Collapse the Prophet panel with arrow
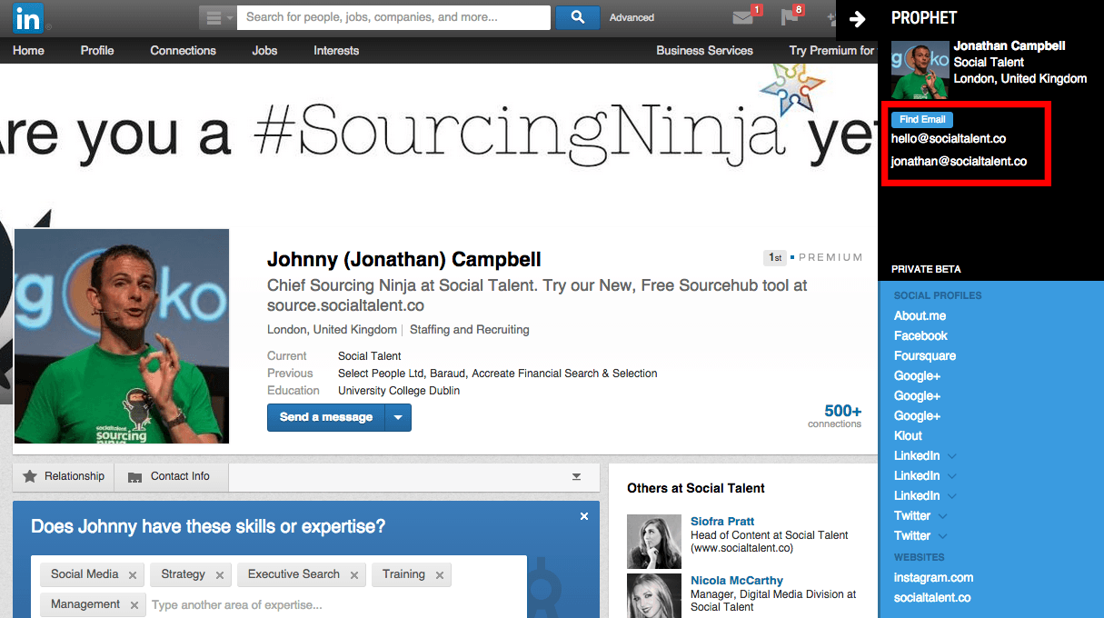The height and width of the screenshot is (618, 1104). click(x=857, y=19)
